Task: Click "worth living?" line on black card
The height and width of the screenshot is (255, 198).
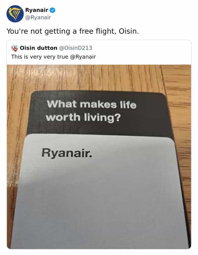Action: [x=83, y=117]
